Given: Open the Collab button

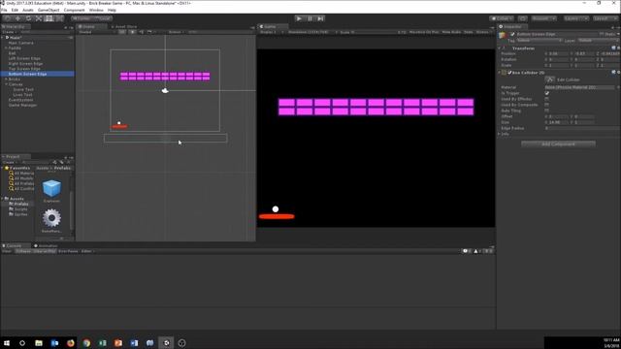Looking at the screenshot, I should click(502, 18).
